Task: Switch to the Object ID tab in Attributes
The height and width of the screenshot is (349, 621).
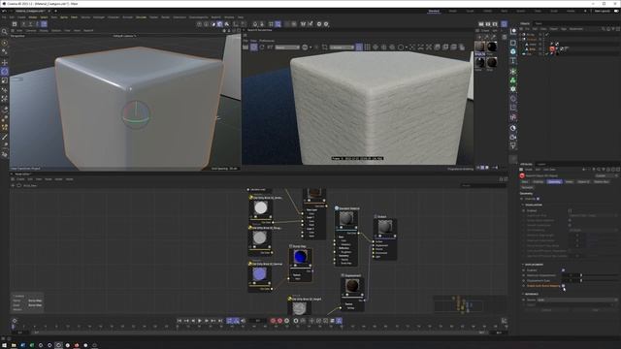Action: tap(583, 181)
